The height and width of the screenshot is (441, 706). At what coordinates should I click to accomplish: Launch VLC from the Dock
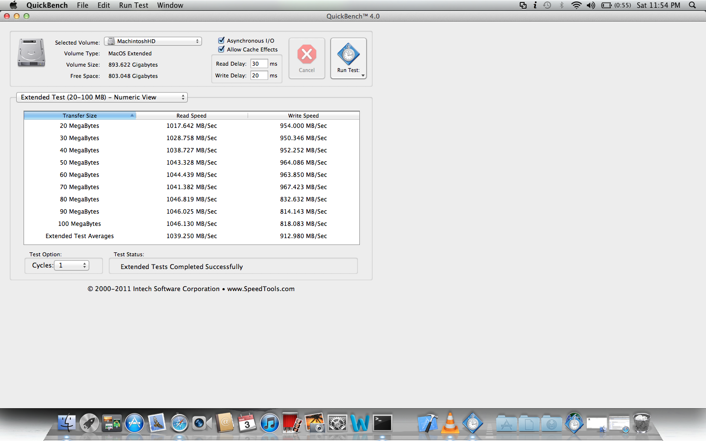450,423
